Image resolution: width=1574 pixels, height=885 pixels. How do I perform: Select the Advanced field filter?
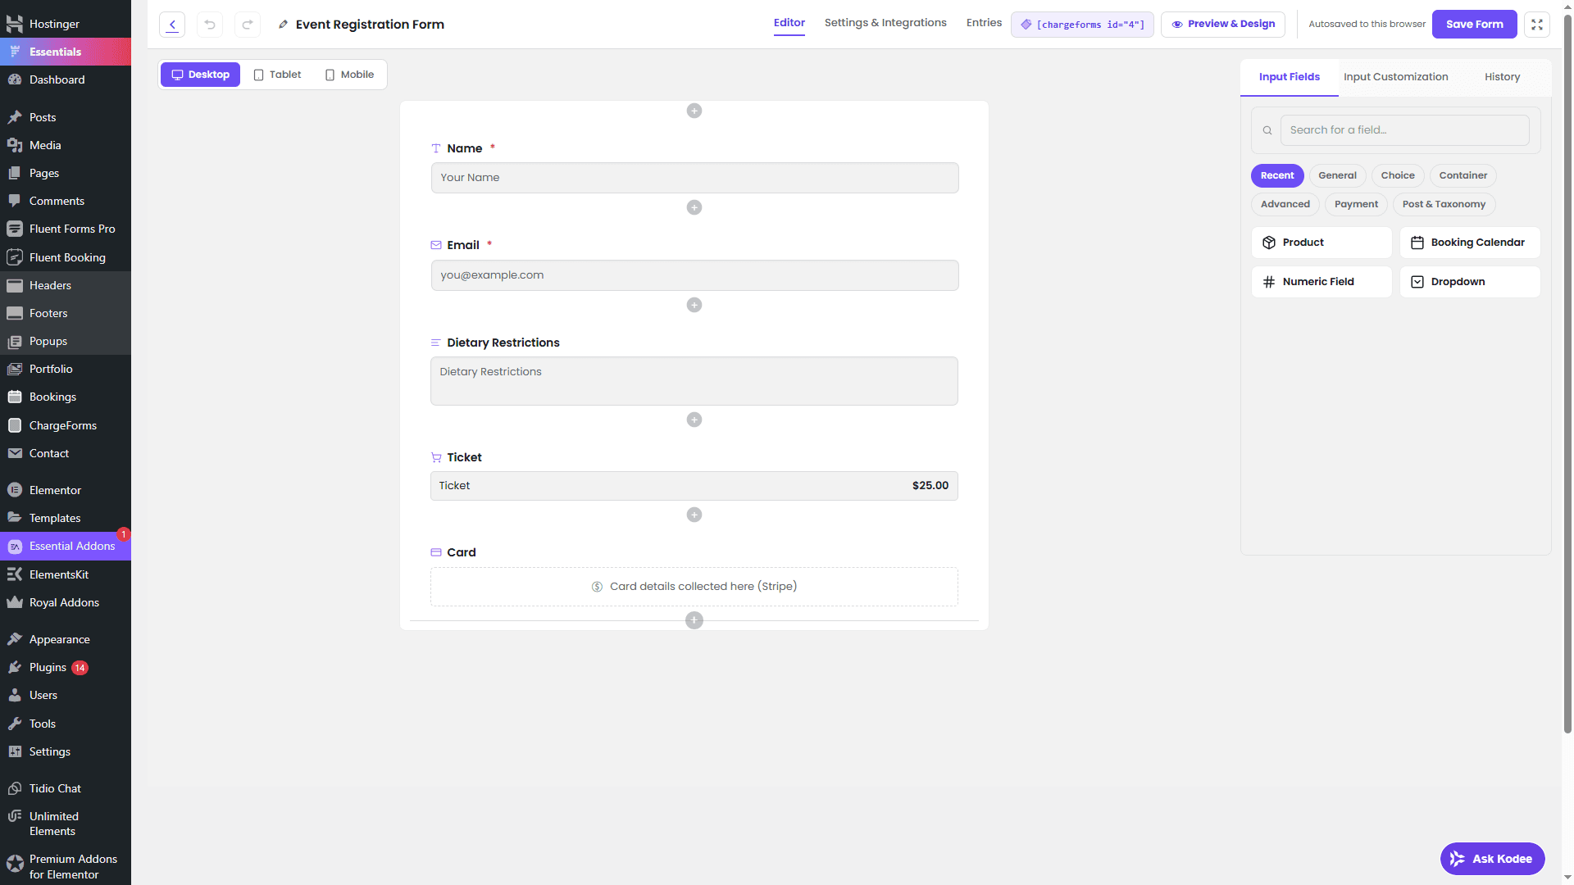pos(1285,204)
